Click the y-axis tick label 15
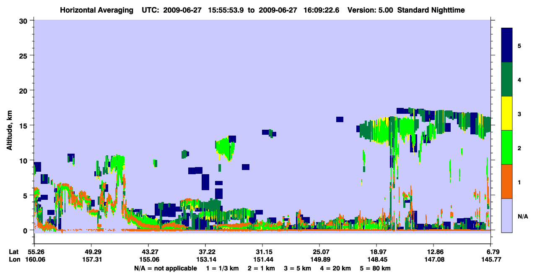 point(24,126)
